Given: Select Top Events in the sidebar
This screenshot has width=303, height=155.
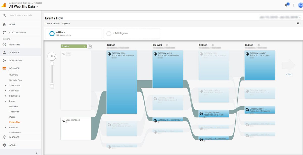Looking at the screenshot, I should click(x=14, y=112).
